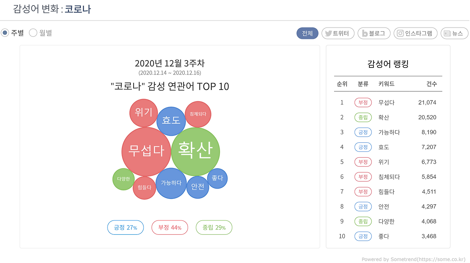Click the 중립 badge beside 확산

click(363, 117)
